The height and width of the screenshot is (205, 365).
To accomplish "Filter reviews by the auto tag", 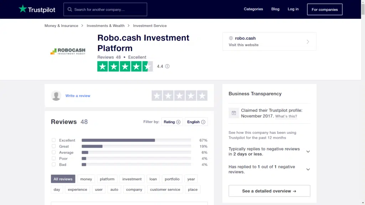I will coord(114,189).
